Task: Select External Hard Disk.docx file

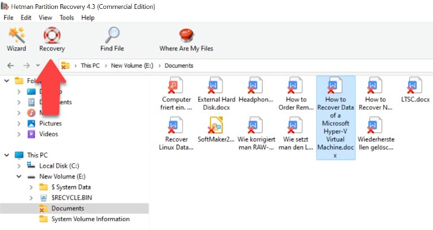Action: coord(216,94)
